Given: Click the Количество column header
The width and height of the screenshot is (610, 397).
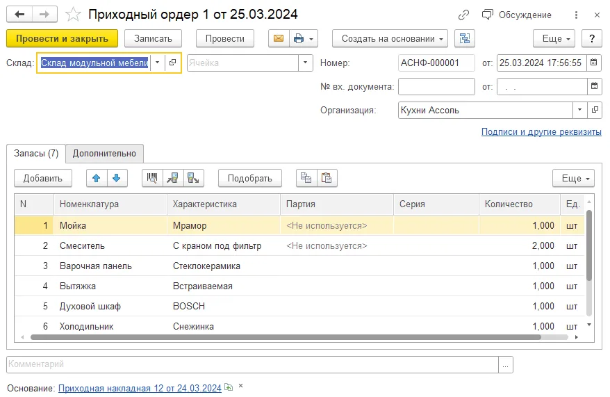Looking at the screenshot, I should (x=520, y=204).
